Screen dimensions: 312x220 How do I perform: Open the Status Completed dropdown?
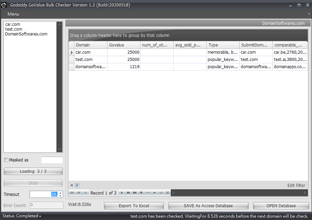click(x=22, y=216)
